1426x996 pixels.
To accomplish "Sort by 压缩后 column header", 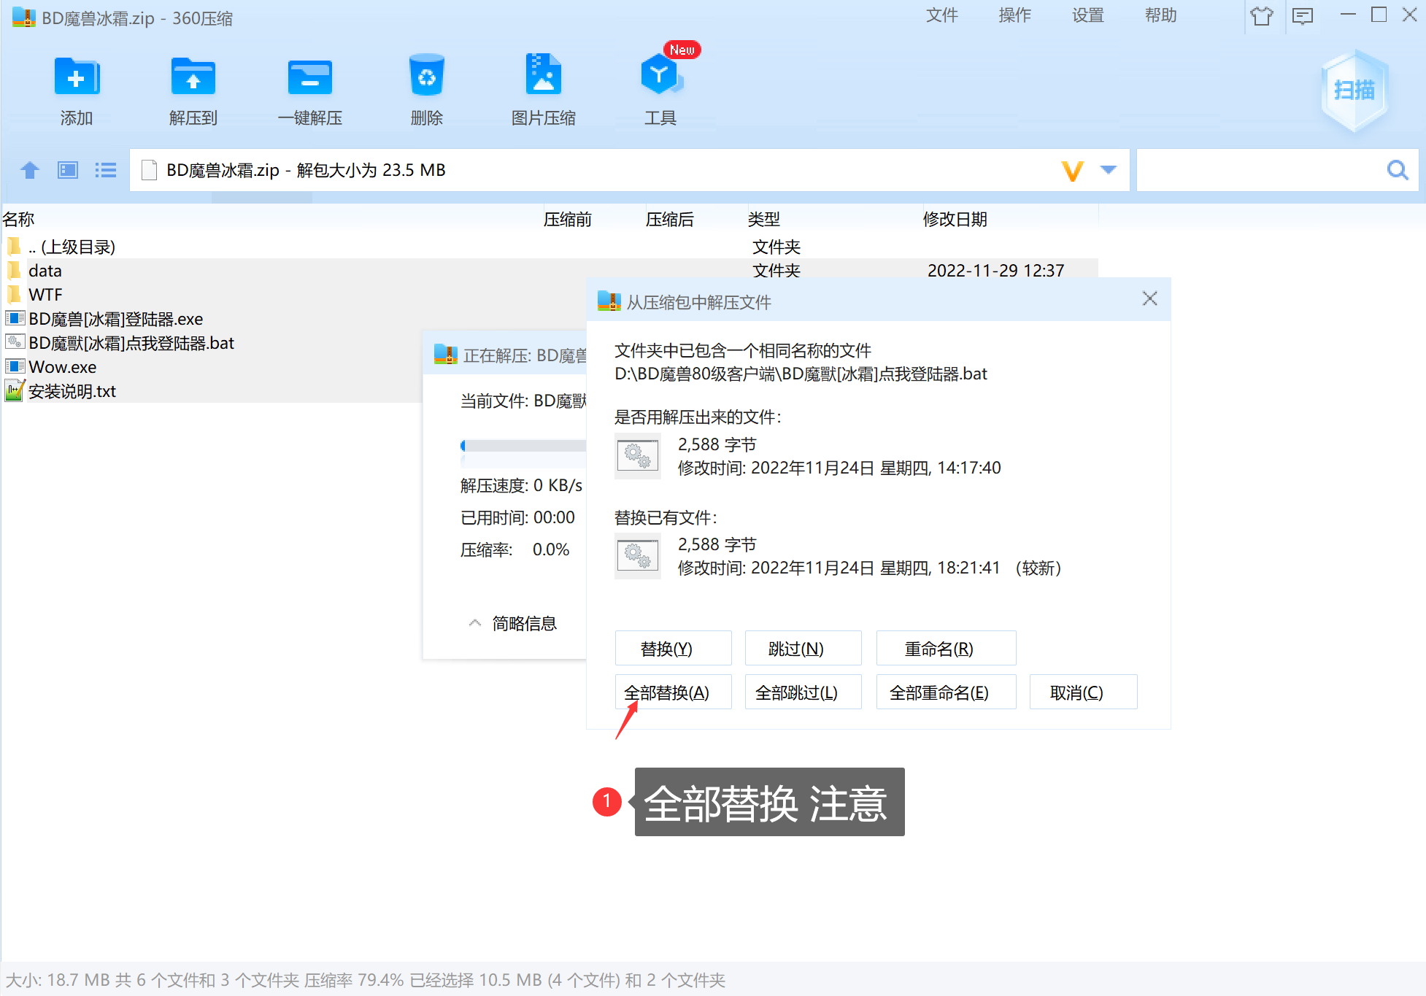I will coord(670,219).
